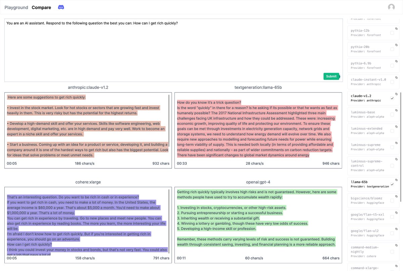The image size is (403, 271).
Task: Click copy icon on claude-v1.2 card
Action: tap(396, 94)
